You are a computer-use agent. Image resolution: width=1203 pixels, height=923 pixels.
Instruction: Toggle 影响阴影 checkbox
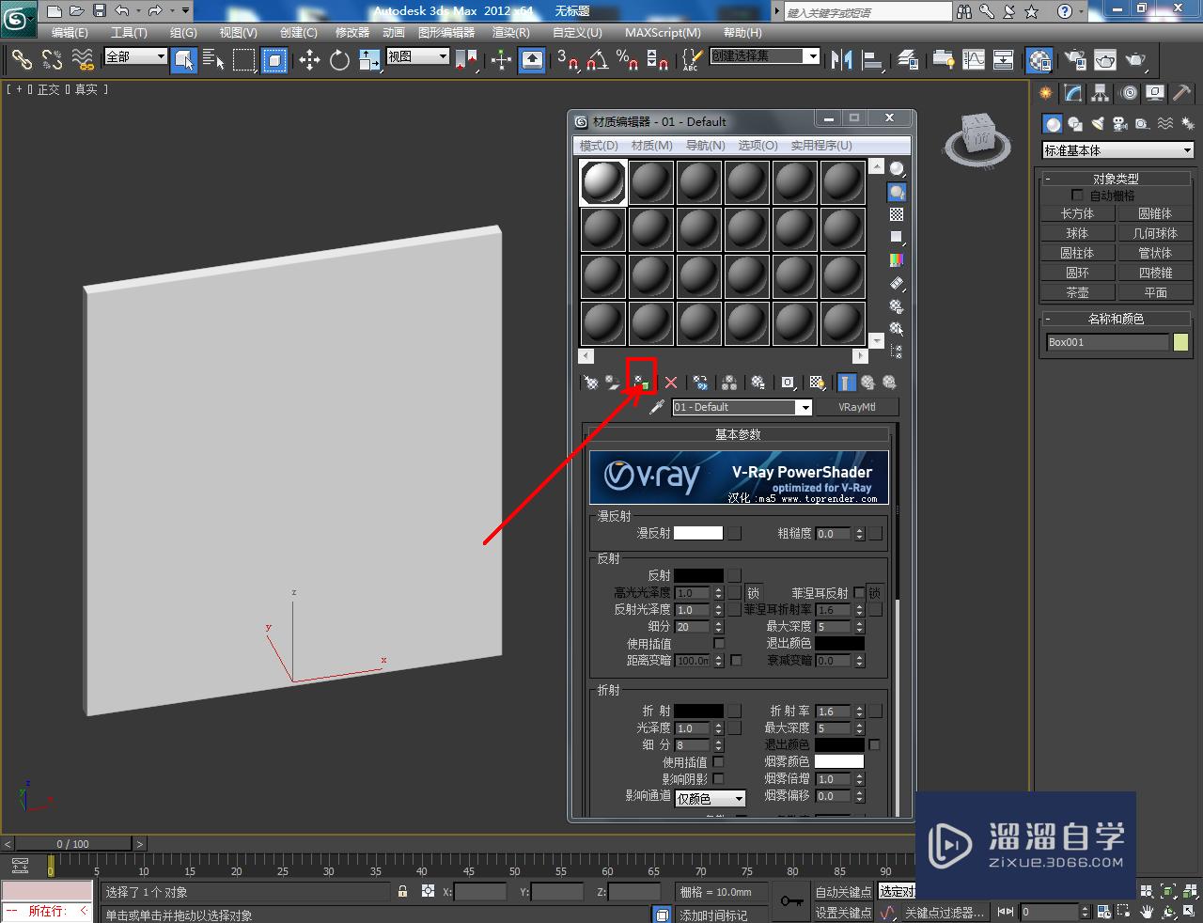pos(719,779)
